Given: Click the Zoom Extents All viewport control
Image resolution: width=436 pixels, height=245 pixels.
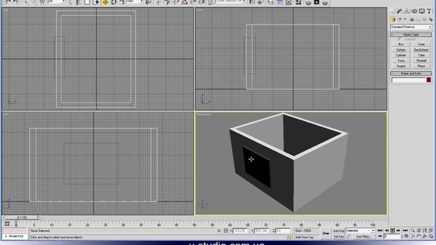Looking at the screenshot, I should [431, 231].
